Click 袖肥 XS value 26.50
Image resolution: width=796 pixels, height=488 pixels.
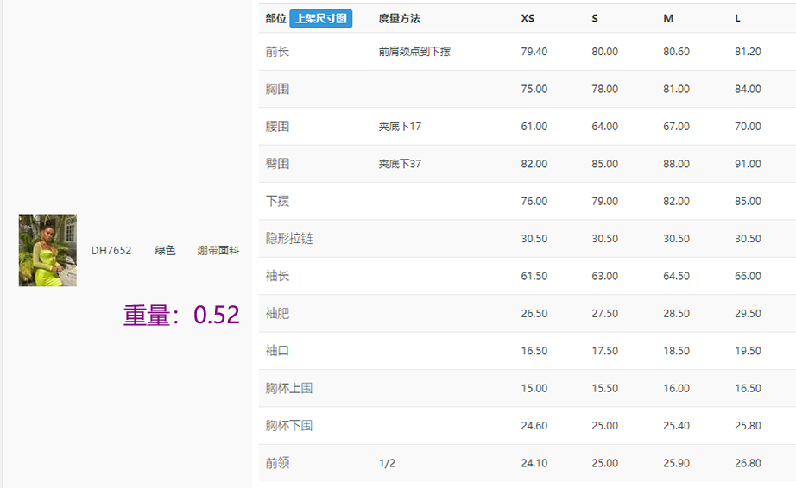click(534, 314)
